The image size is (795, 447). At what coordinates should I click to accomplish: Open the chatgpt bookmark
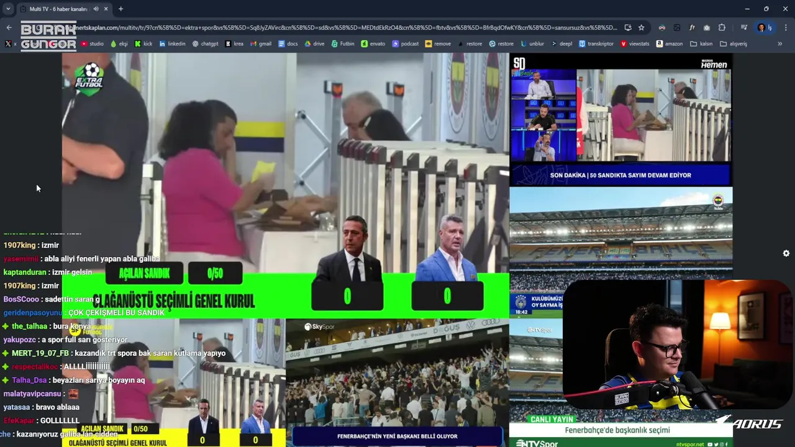(x=205, y=44)
